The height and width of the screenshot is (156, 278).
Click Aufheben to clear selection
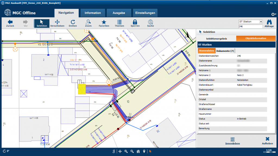(267, 141)
